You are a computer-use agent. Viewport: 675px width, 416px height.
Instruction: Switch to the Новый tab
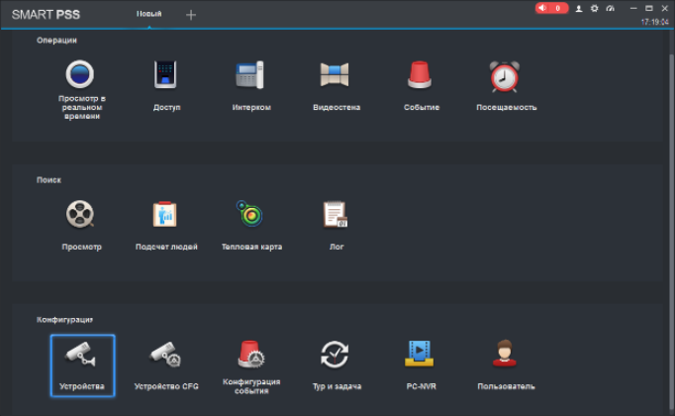pyautogui.click(x=148, y=14)
